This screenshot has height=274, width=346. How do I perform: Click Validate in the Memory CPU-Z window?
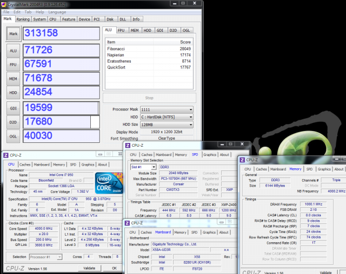point(325,272)
